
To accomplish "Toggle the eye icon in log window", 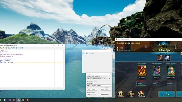I will click(x=92, y=54).
